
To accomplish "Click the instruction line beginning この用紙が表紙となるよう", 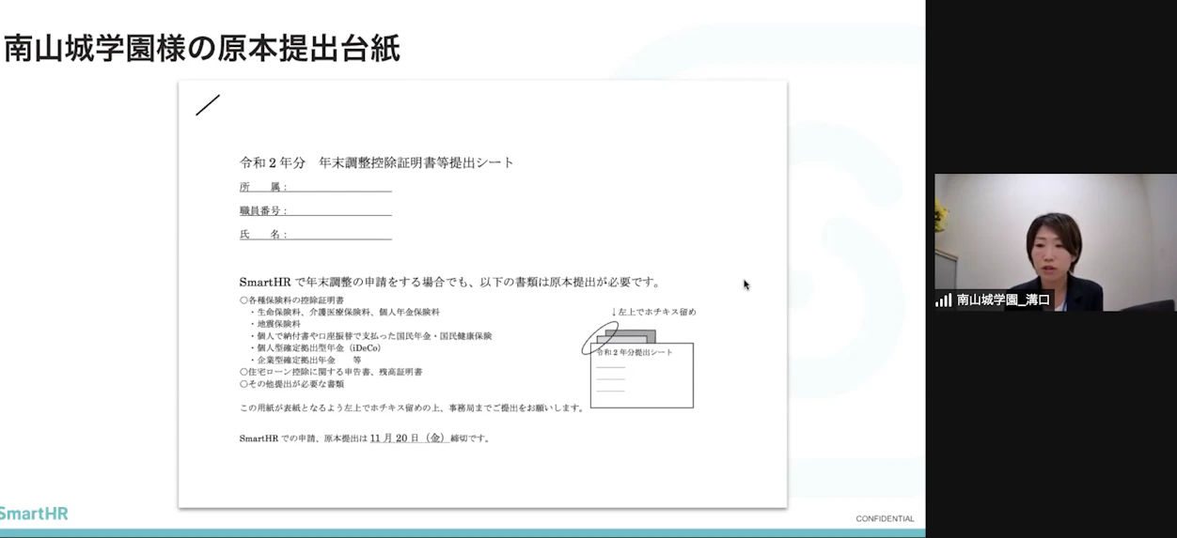I will point(413,407).
